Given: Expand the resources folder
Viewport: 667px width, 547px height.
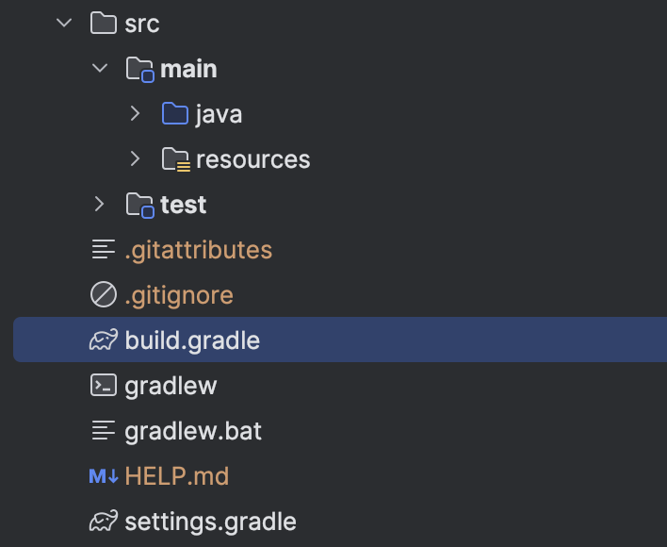Looking at the screenshot, I should 136,158.
